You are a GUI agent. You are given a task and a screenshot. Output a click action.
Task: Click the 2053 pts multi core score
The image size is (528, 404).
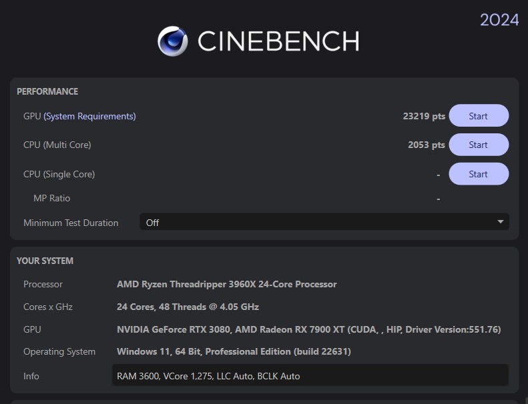point(426,145)
